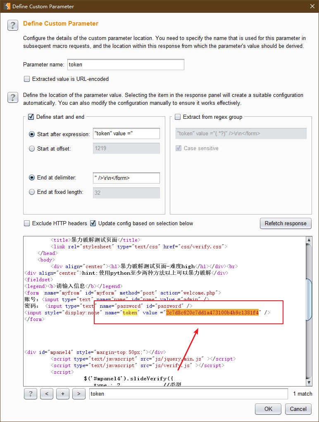Go to next search match
Image resolution: width=319 pixels, height=422 pixels.
pos(79,394)
